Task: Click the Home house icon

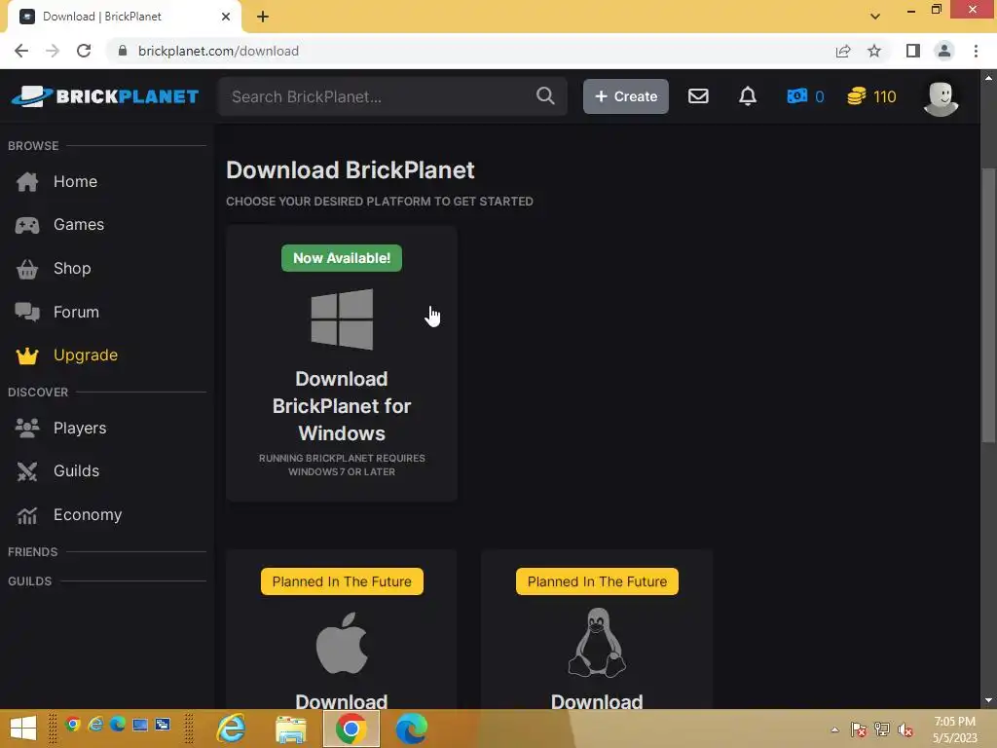Action: [x=26, y=182]
